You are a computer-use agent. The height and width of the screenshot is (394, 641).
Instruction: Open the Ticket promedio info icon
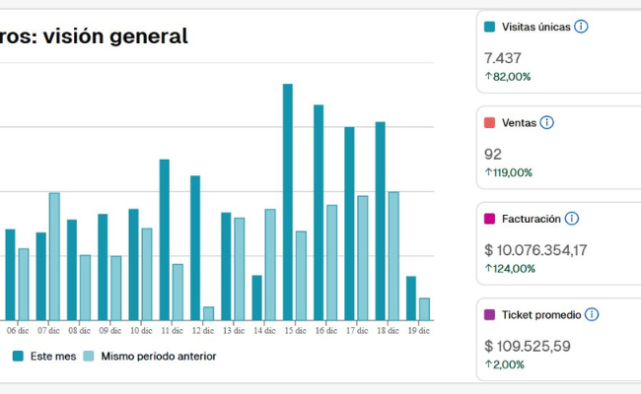pyautogui.click(x=592, y=314)
